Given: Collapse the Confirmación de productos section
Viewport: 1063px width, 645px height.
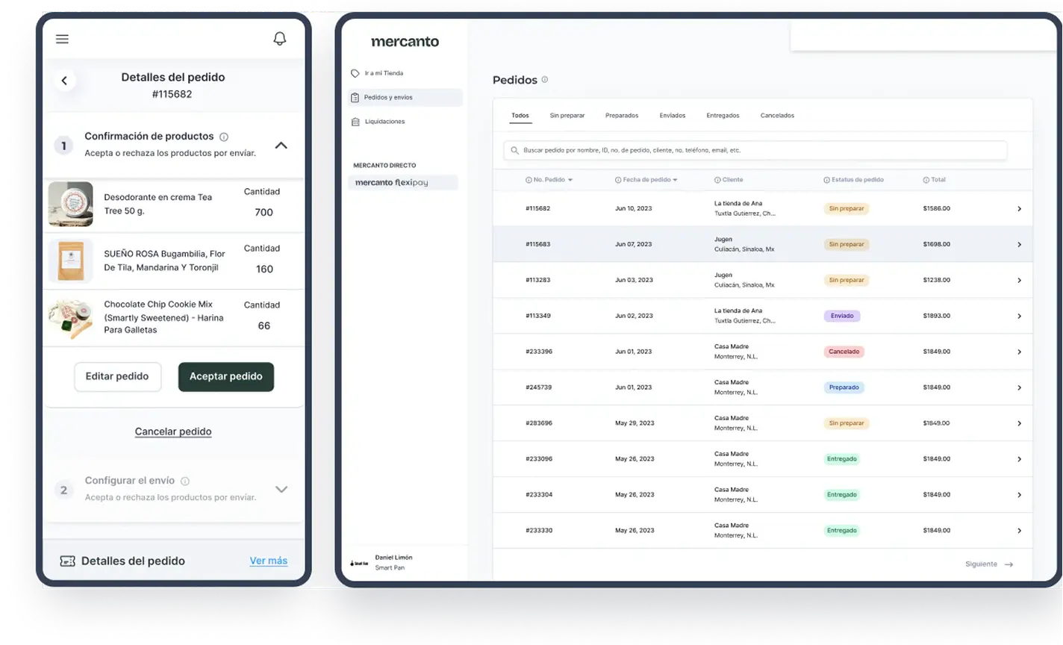Looking at the screenshot, I should tap(281, 146).
